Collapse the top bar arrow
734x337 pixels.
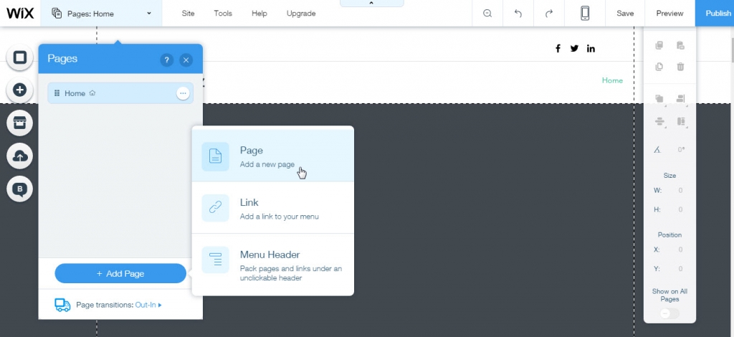371,4
